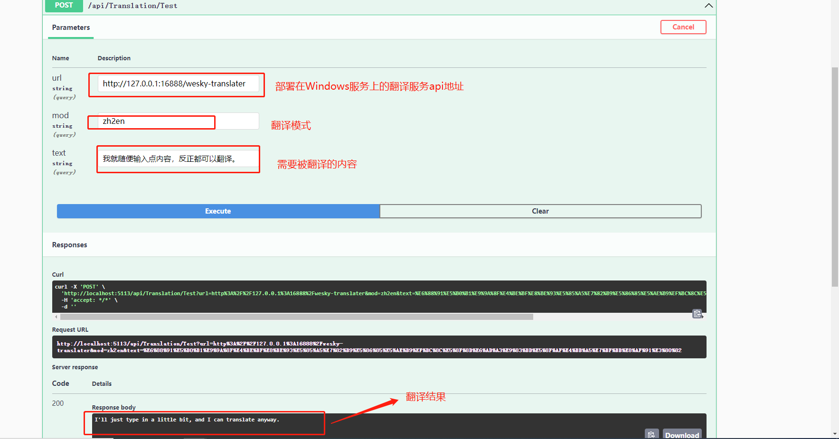Click the curl -X 'POST' command line
Image resolution: width=839 pixels, height=439 pixels.
click(80, 287)
